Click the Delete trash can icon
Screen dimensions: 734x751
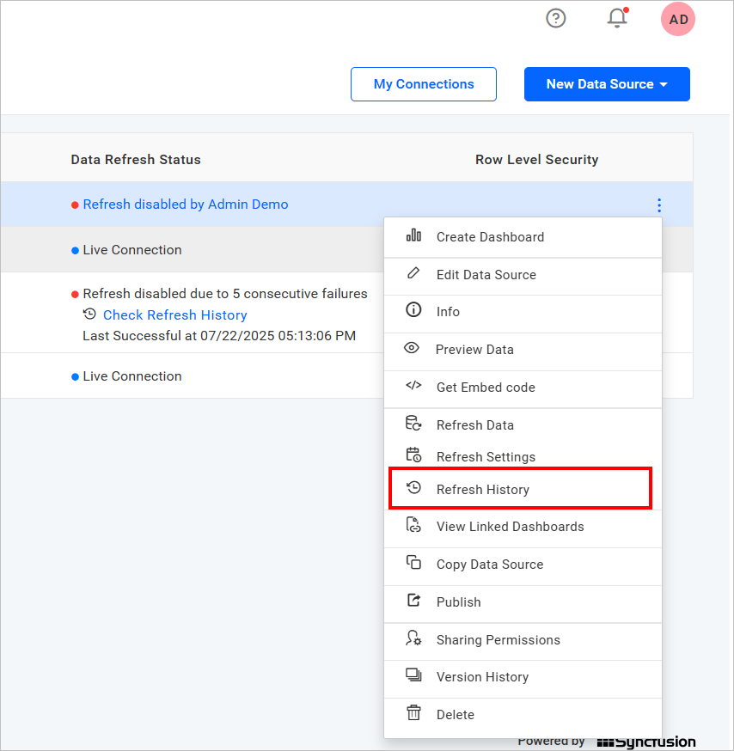(x=413, y=714)
